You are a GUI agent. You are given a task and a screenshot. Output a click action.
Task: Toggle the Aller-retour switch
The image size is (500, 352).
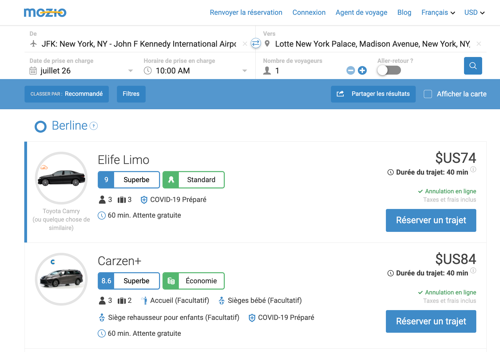pyautogui.click(x=389, y=70)
